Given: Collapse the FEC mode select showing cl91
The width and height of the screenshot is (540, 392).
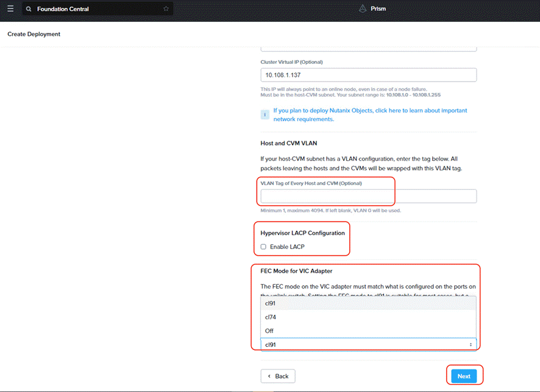Looking at the screenshot, I should pyautogui.click(x=369, y=345).
